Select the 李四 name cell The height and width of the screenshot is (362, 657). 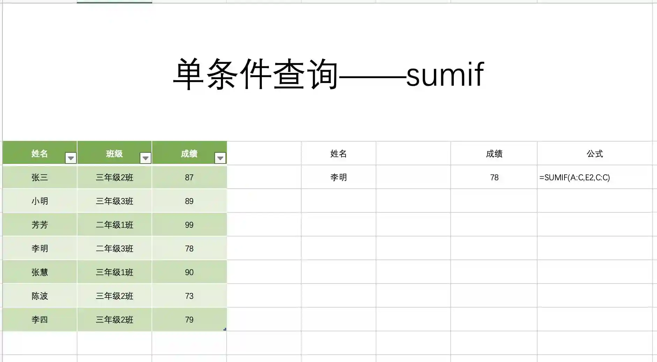pos(40,320)
